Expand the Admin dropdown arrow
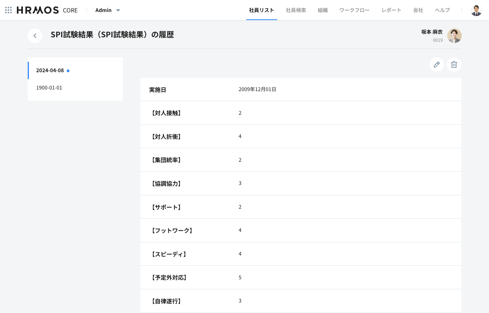This screenshot has width=489, height=313. click(118, 10)
